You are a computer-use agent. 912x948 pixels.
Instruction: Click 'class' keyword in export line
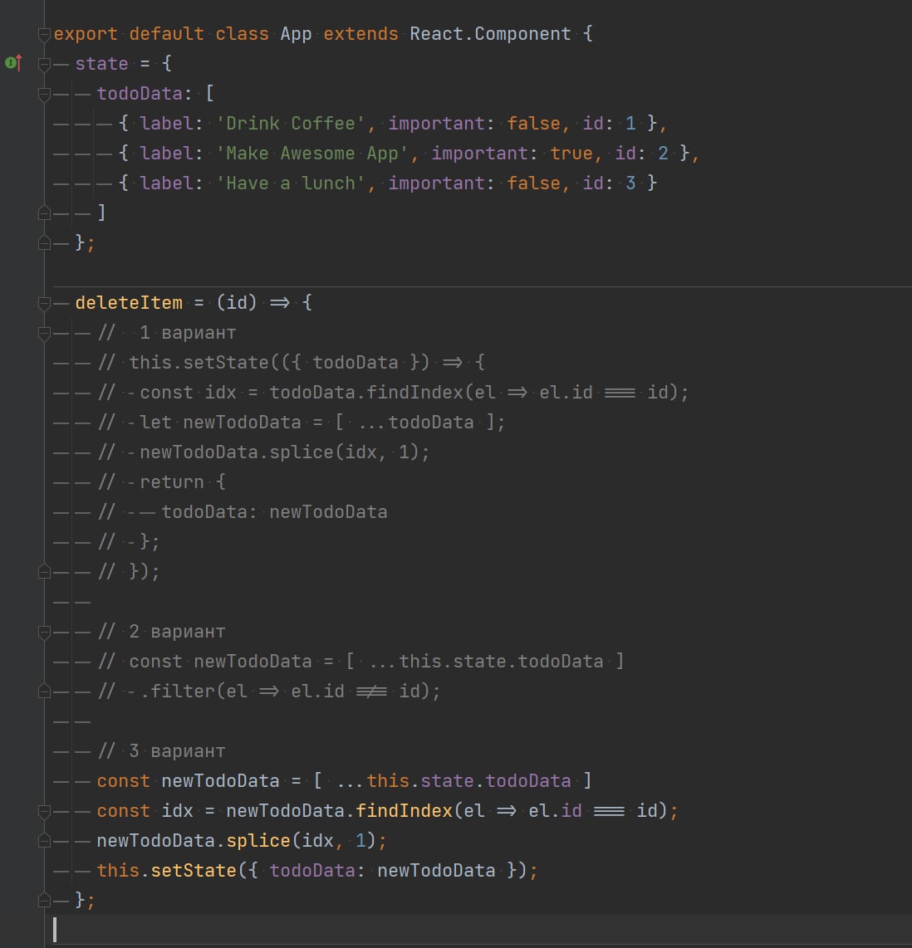(242, 34)
